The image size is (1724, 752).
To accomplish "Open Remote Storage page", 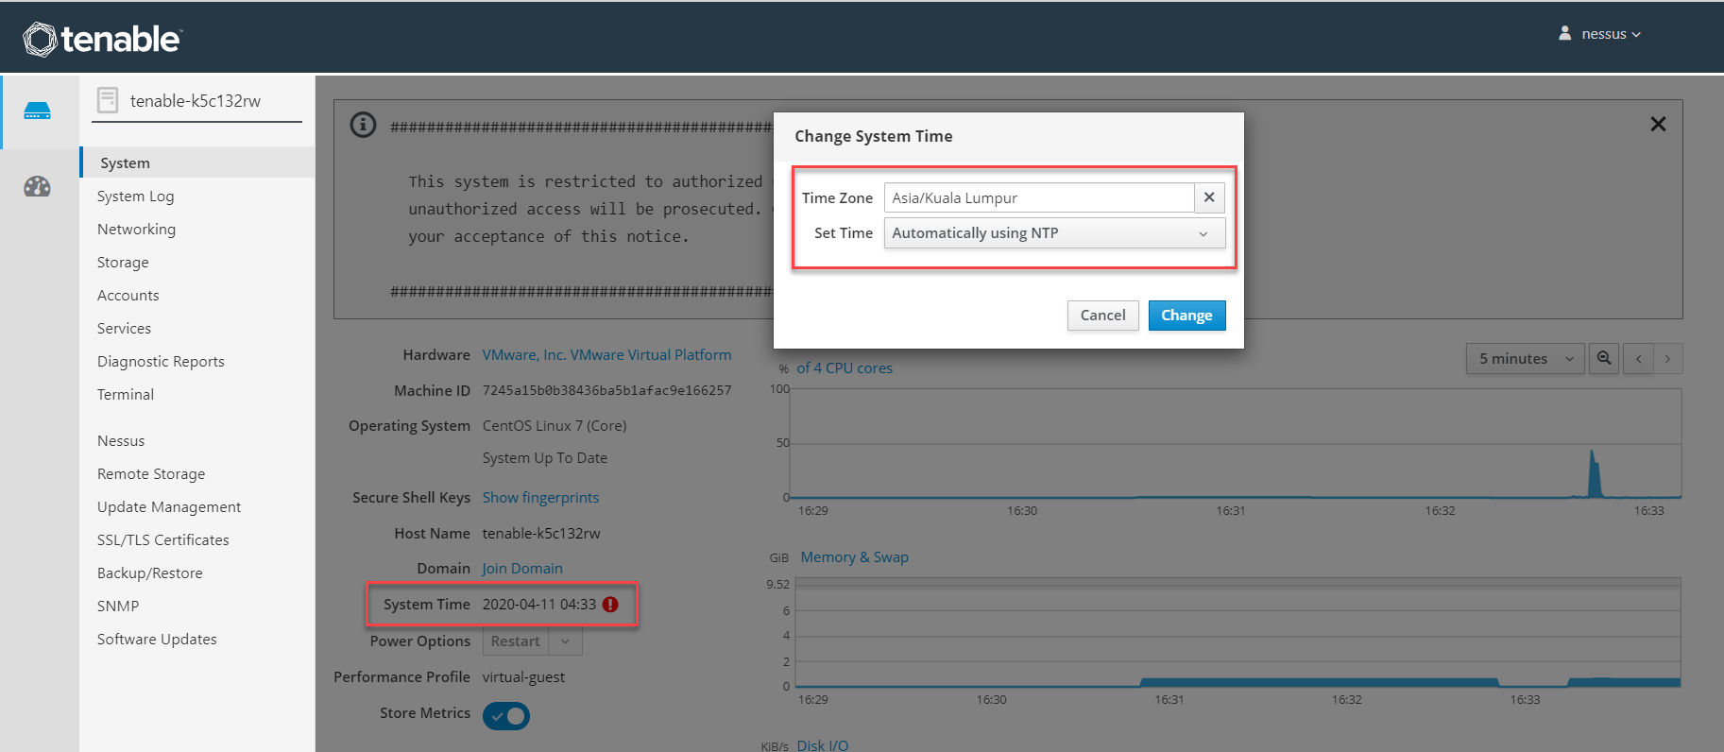I will [151, 473].
